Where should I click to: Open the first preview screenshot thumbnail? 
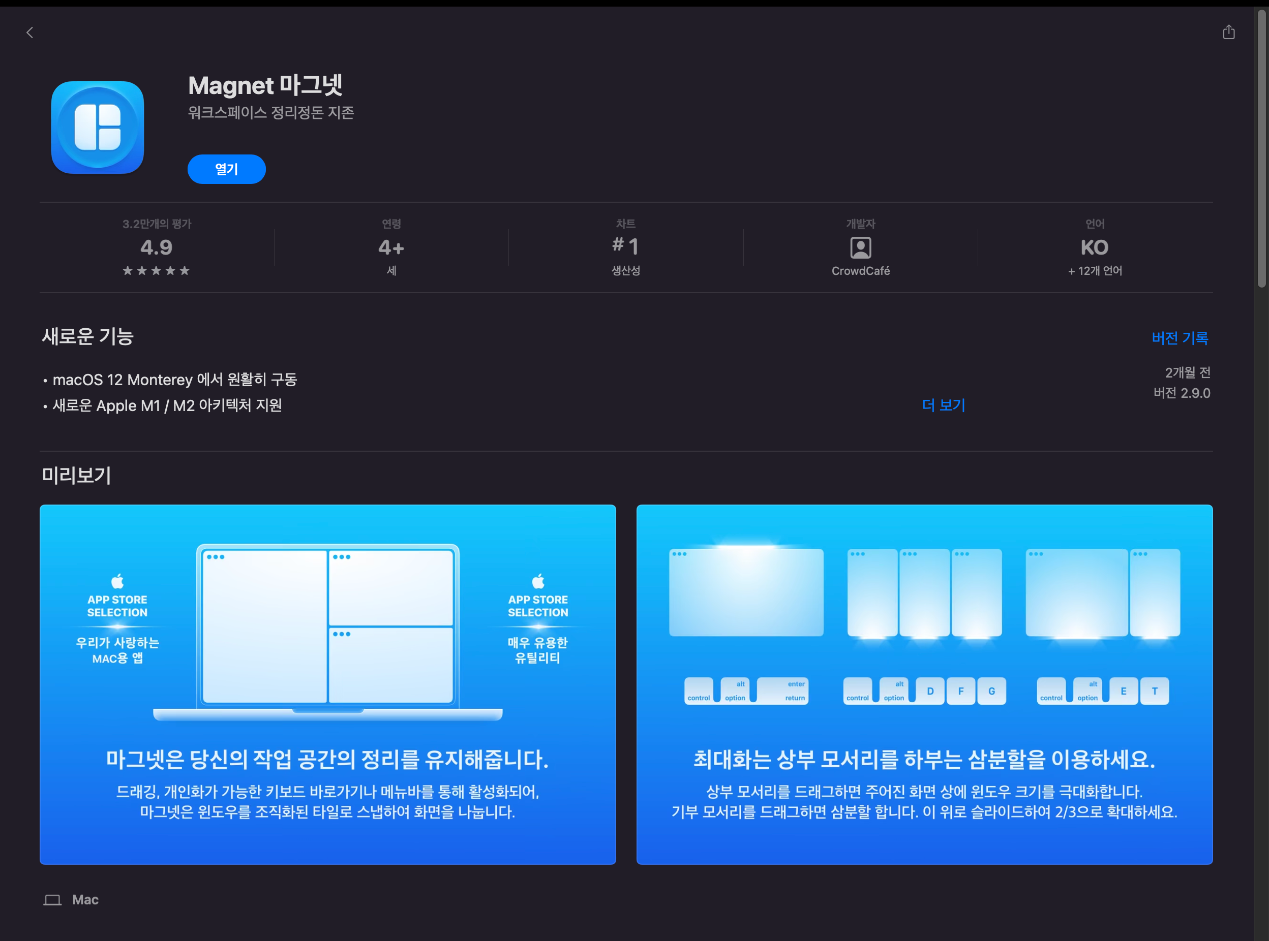(327, 683)
